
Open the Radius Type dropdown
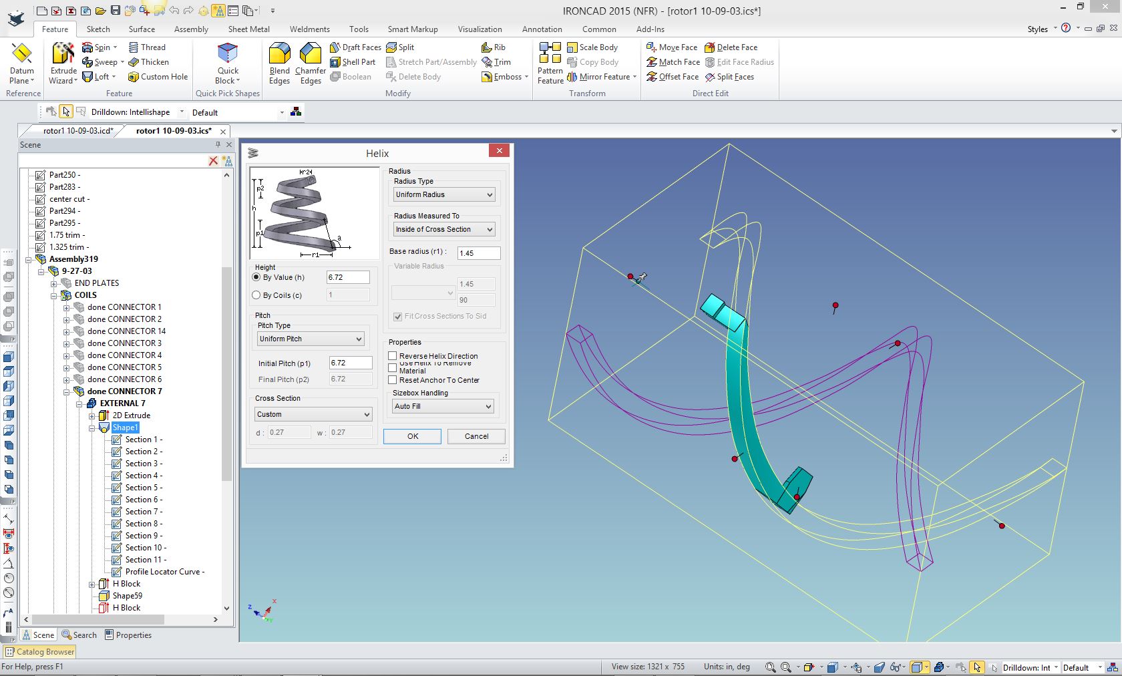click(x=443, y=194)
